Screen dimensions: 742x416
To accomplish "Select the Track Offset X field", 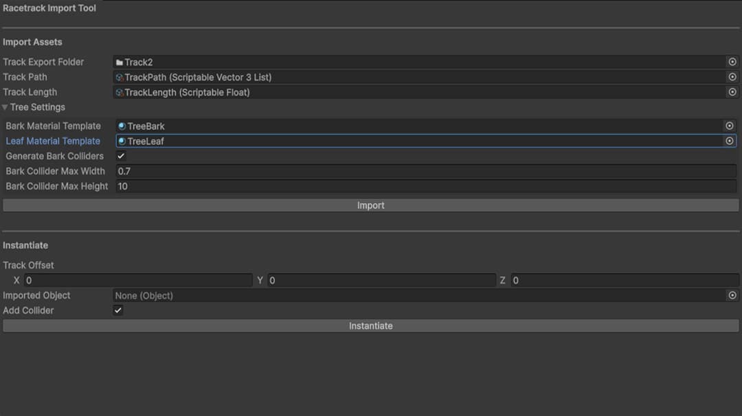I will point(137,280).
